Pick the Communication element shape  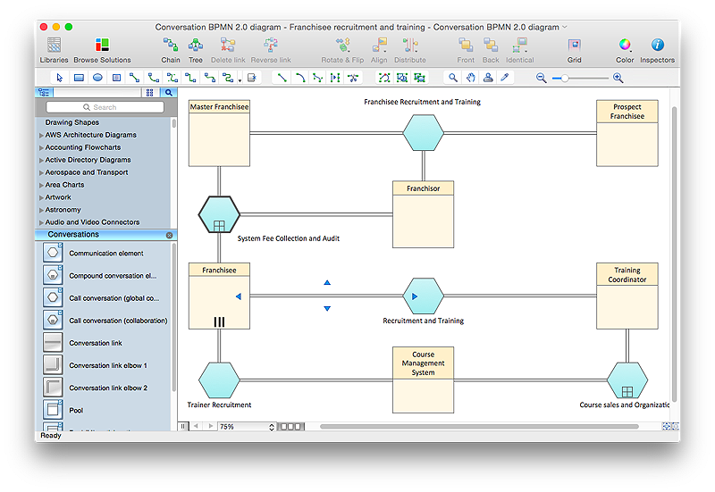click(53, 253)
